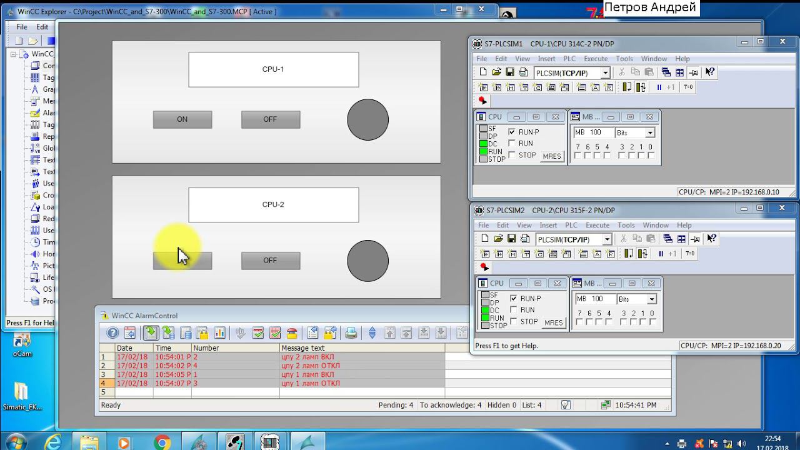Click pause simulation icon in S7-PLCSIM1

pos(659,87)
